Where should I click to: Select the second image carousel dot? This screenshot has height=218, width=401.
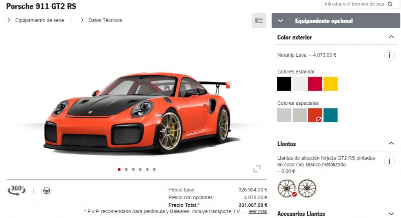[x=126, y=169]
